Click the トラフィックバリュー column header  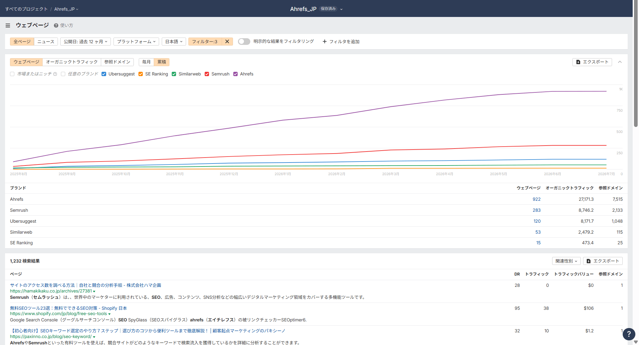tap(574, 274)
